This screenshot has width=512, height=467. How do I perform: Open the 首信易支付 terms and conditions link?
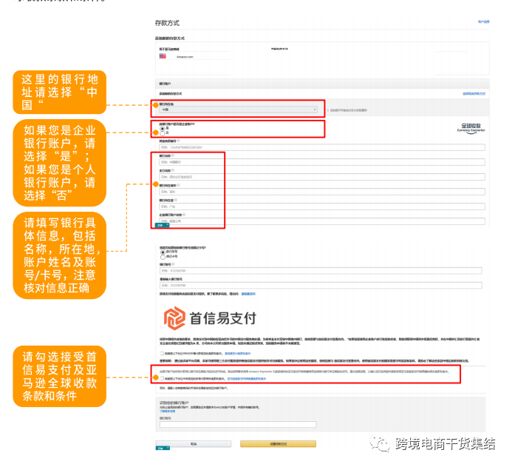point(238,354)
